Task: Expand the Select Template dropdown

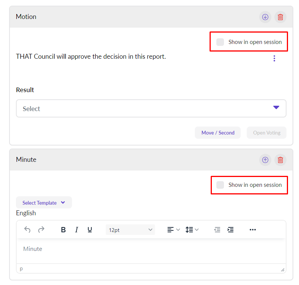Action: pos(44,203)
